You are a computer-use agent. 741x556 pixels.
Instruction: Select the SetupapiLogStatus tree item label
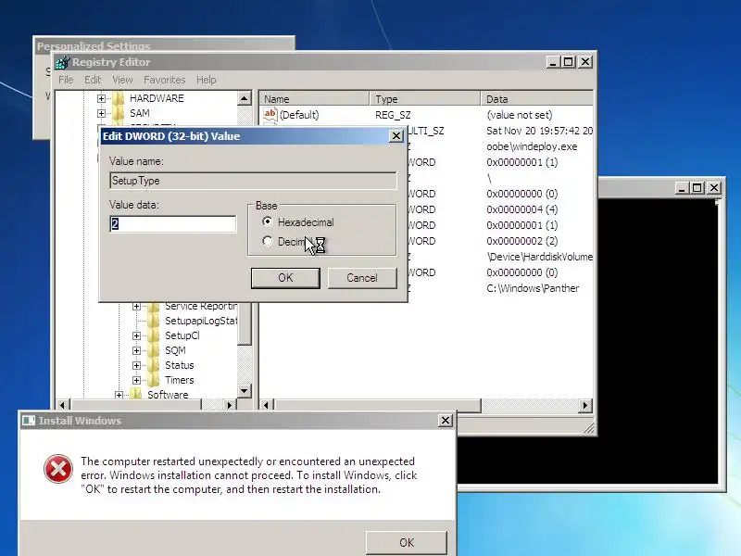click(x=201, y=321)
